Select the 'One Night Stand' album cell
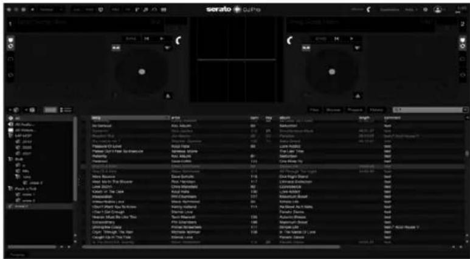Viewport: 470px width, 259px height. click(294, 176)
